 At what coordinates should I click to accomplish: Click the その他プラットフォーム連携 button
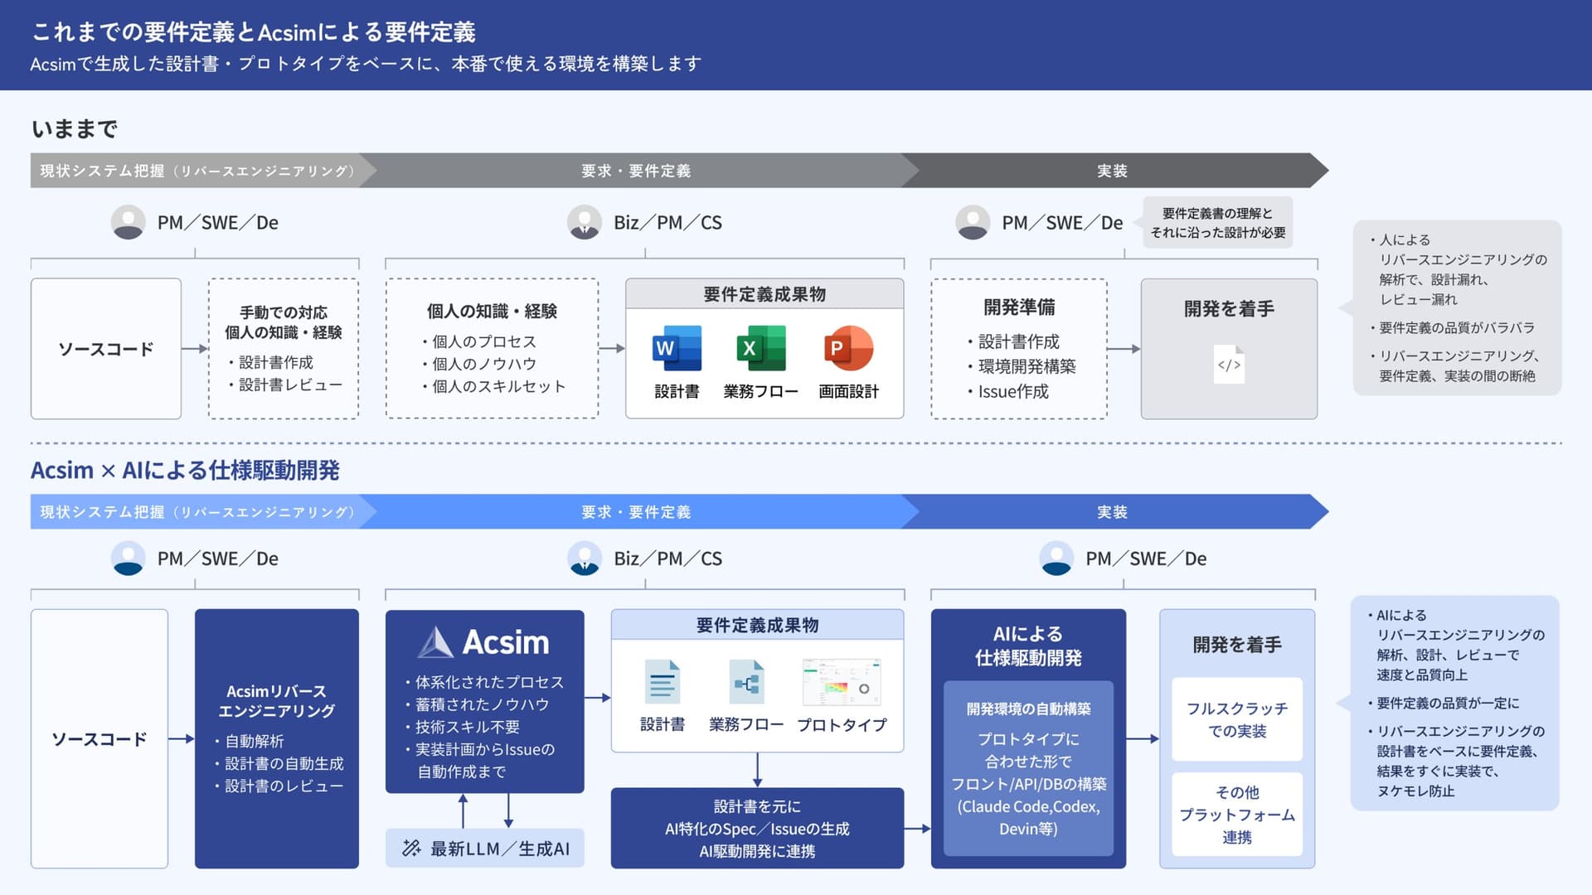1236,815
